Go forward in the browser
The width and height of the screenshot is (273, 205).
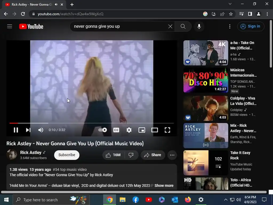pos(14,14)
